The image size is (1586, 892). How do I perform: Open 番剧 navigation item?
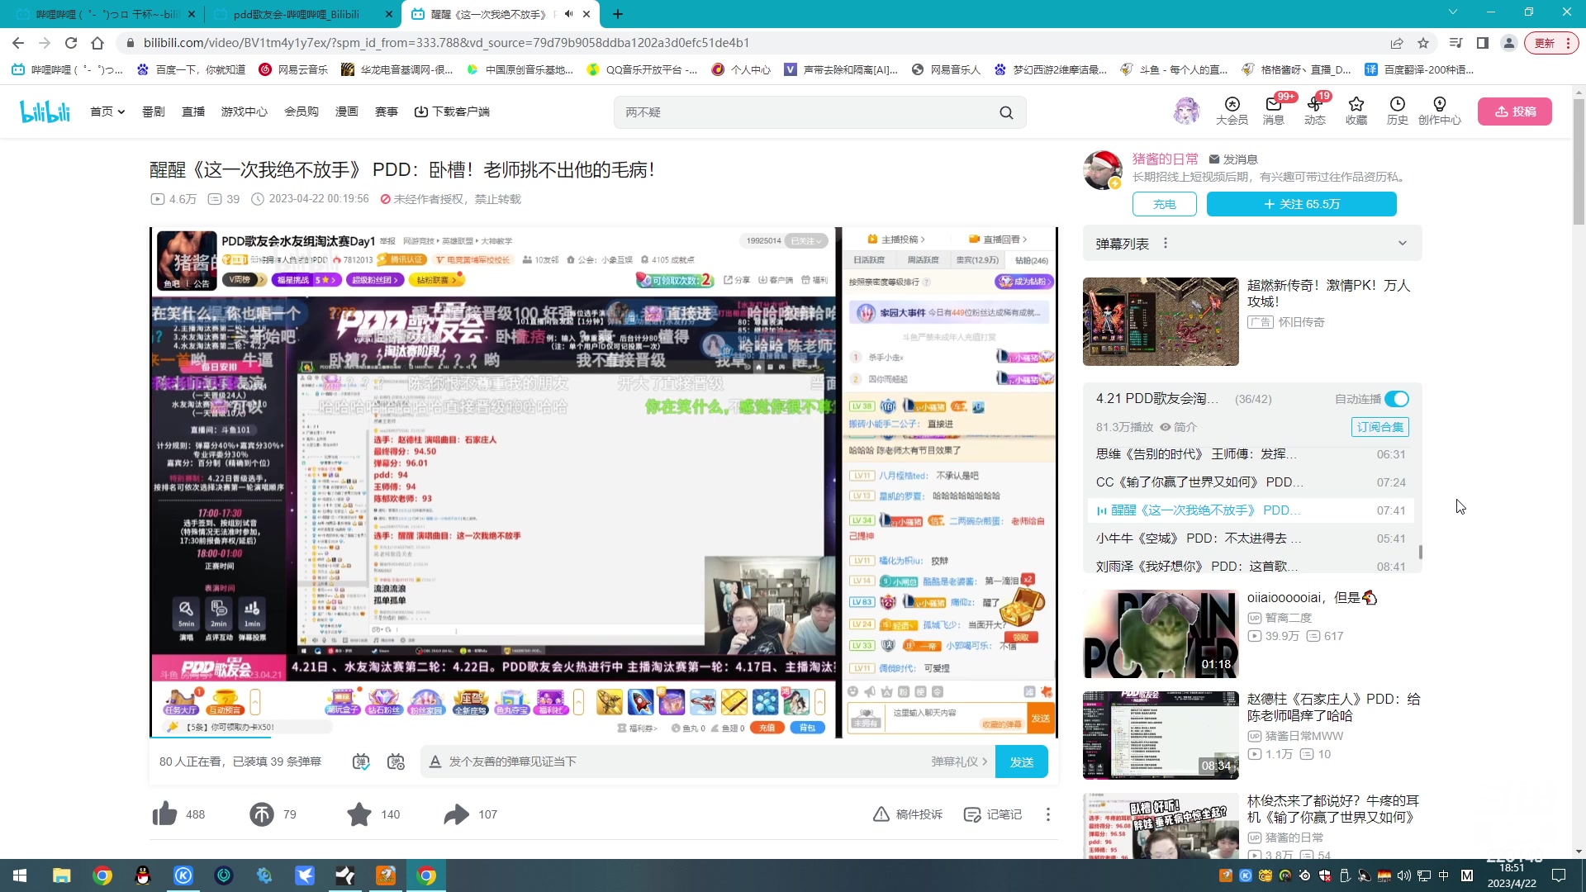click(x=154, y=111)
